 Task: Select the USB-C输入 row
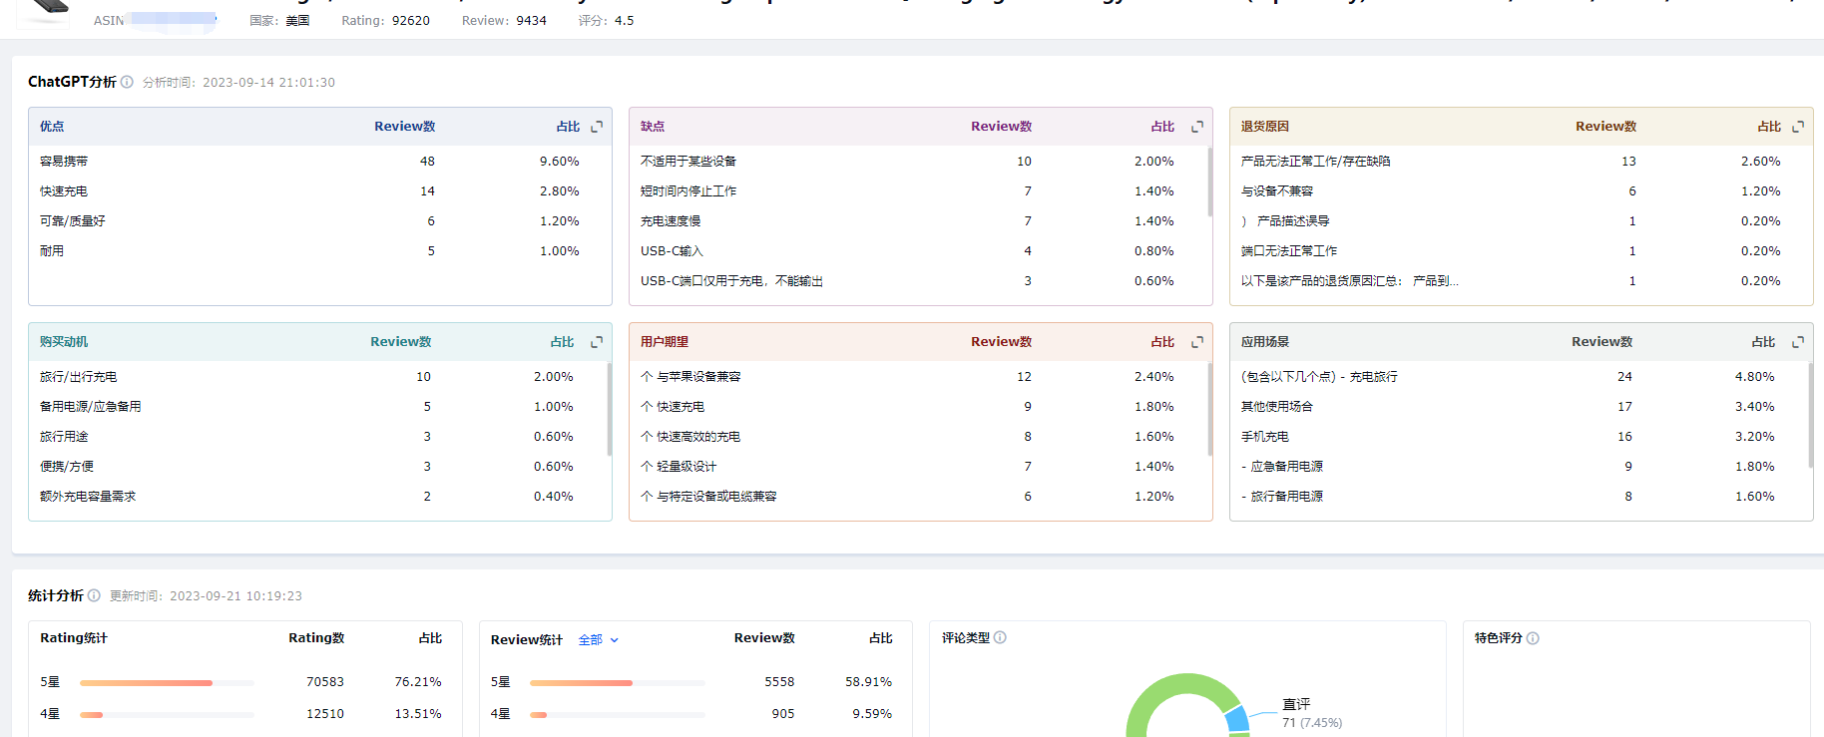coord(918,251)
